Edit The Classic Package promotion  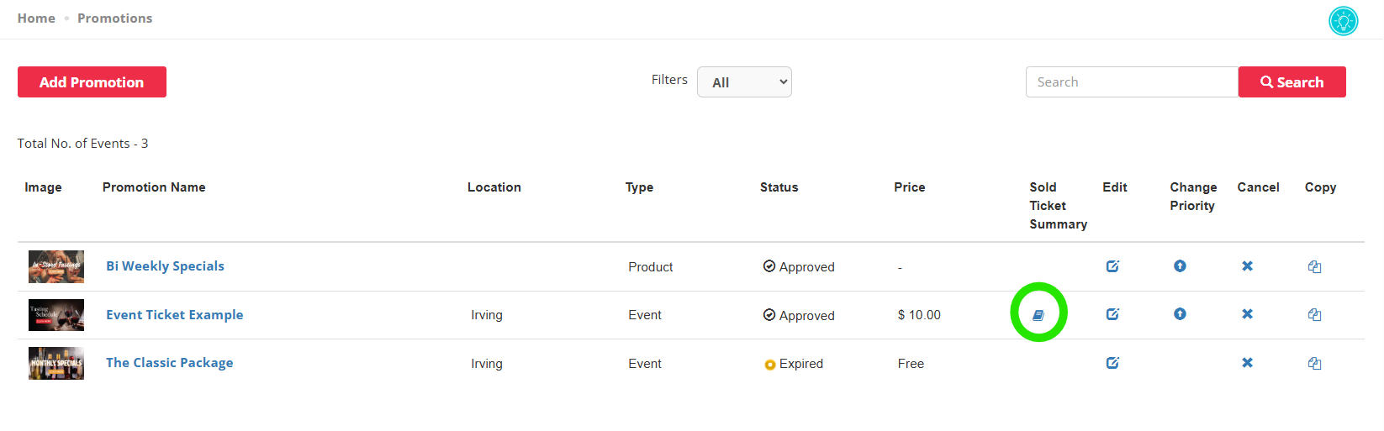point(1112,363)
